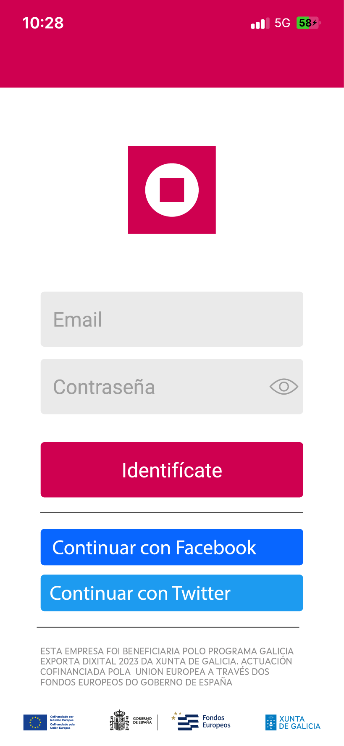
Task: Sign in with Continuar con Facebook
Action: [172, 547]
